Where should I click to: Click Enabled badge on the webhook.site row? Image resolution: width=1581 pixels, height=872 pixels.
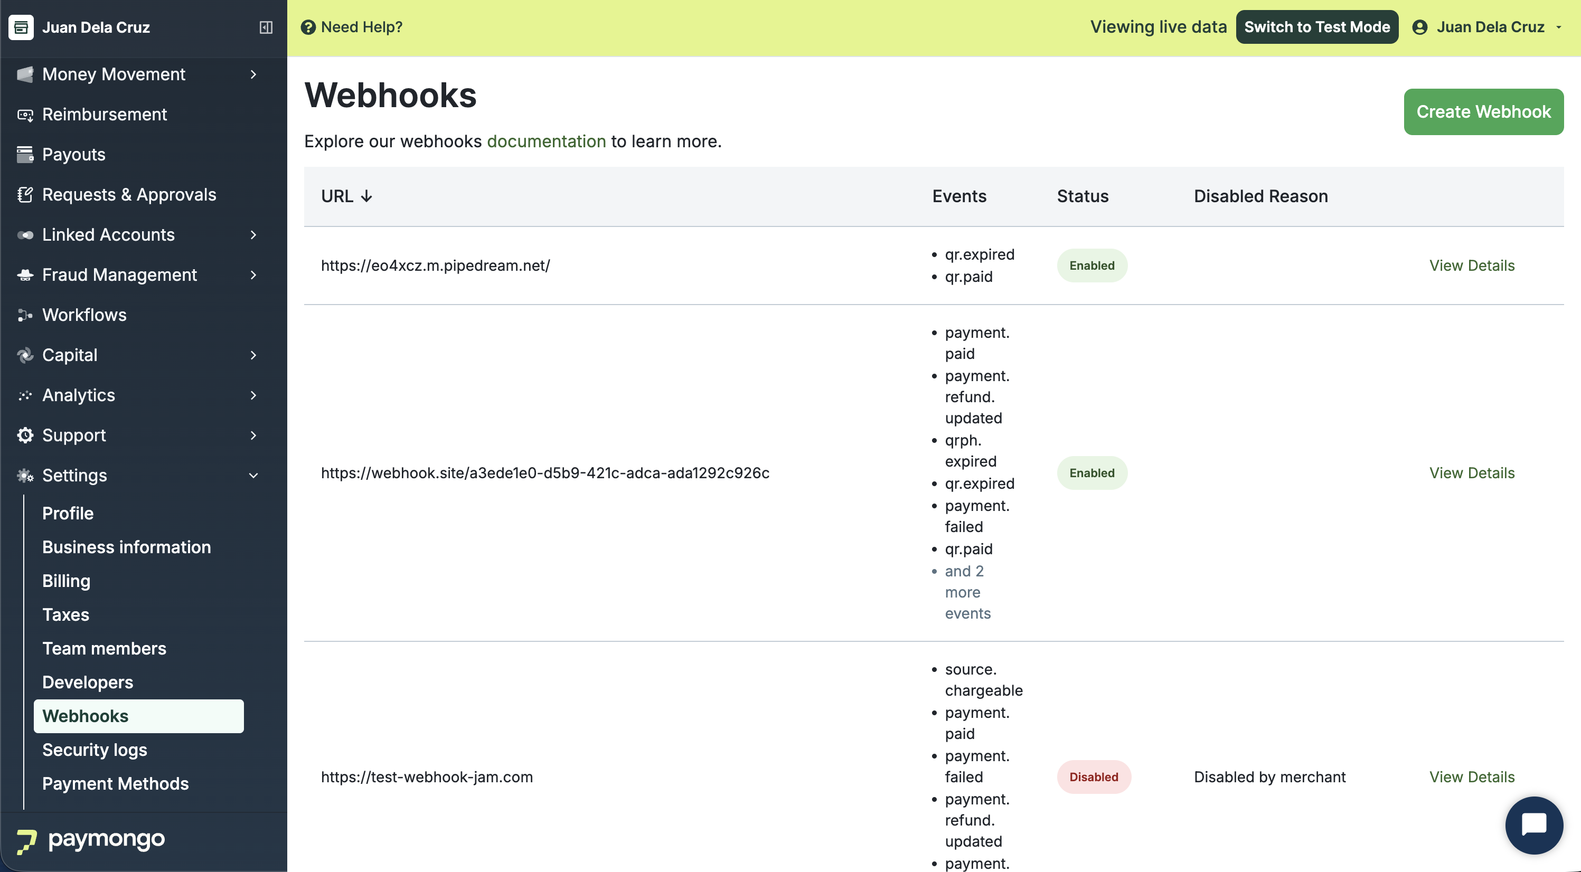click(1092, 473)
